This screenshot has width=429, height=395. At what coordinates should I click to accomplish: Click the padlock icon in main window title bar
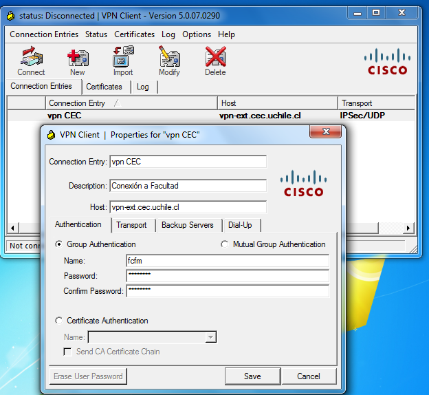tap(11, 16)
